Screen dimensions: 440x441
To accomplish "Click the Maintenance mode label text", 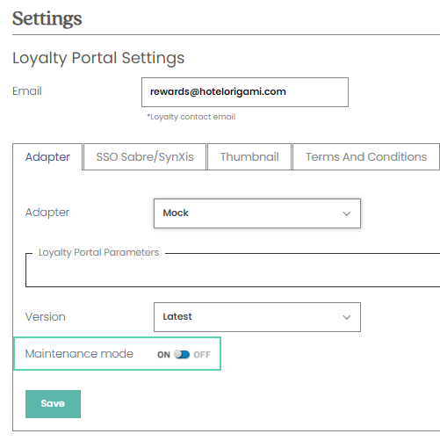I will 79,354.
